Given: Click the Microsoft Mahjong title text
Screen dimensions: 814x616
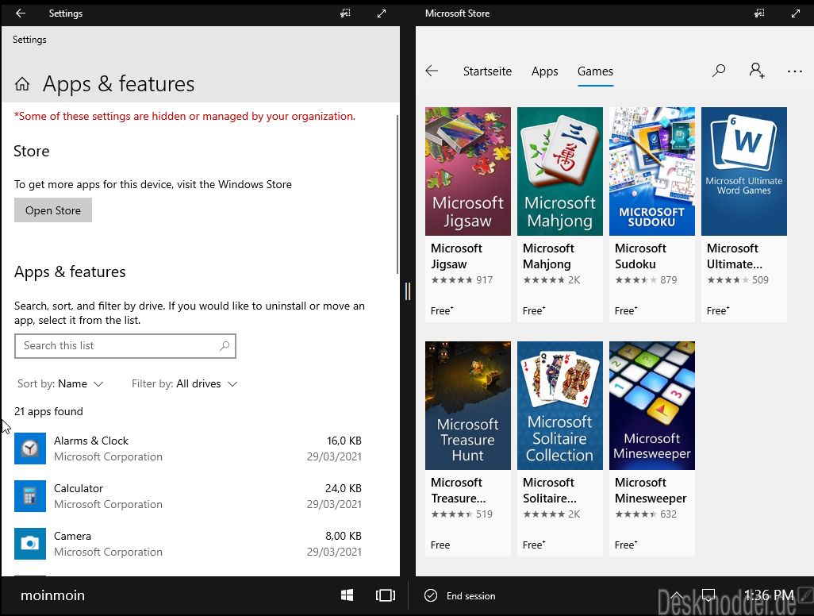Looking at the screenshot, I should pyautogui.click(x=548, y=256).
